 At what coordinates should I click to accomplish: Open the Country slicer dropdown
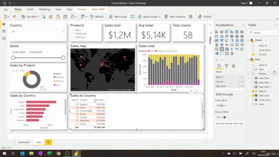coord(63,31)
